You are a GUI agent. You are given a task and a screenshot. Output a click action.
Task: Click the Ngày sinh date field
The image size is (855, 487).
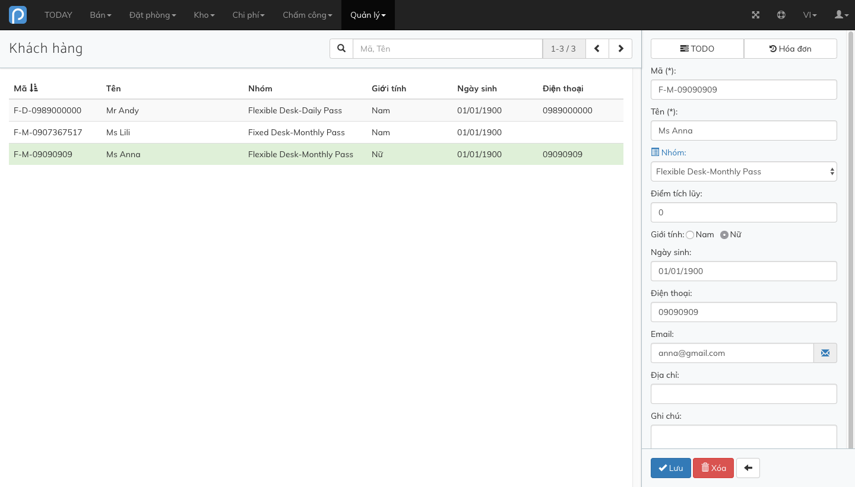(744, 271)
